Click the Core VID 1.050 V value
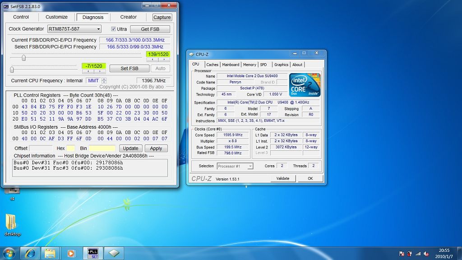 (x=276, y=94)
